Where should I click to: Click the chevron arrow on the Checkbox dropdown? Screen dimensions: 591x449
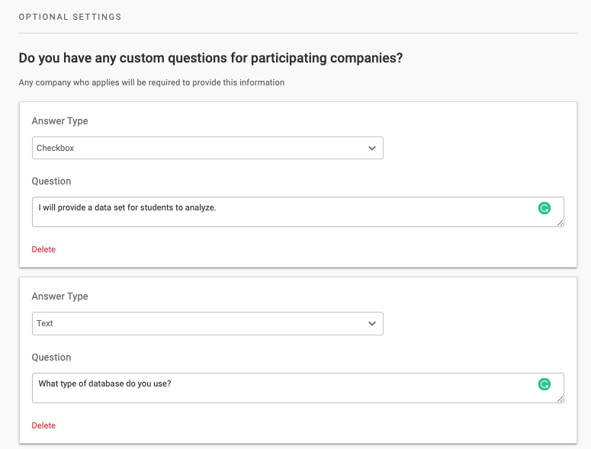[x=372, y=148]
